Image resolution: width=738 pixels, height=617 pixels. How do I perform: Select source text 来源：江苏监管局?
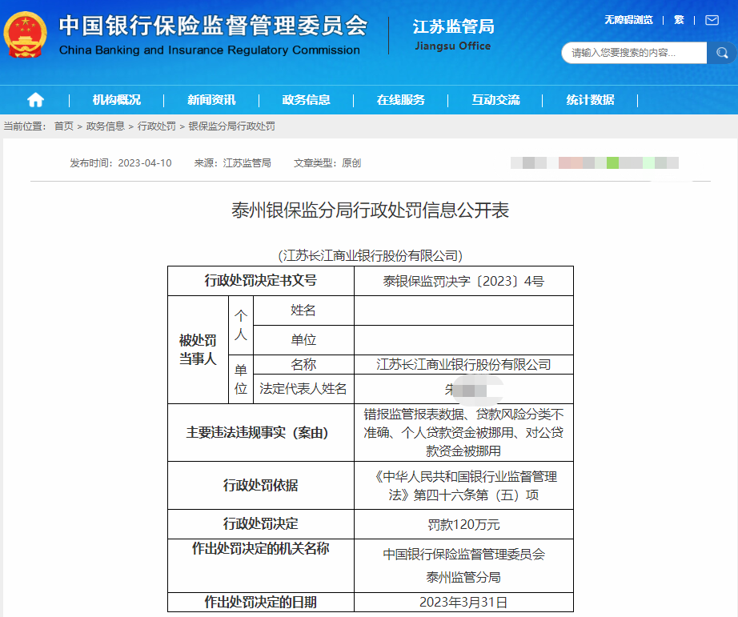(x=232, y=162)
